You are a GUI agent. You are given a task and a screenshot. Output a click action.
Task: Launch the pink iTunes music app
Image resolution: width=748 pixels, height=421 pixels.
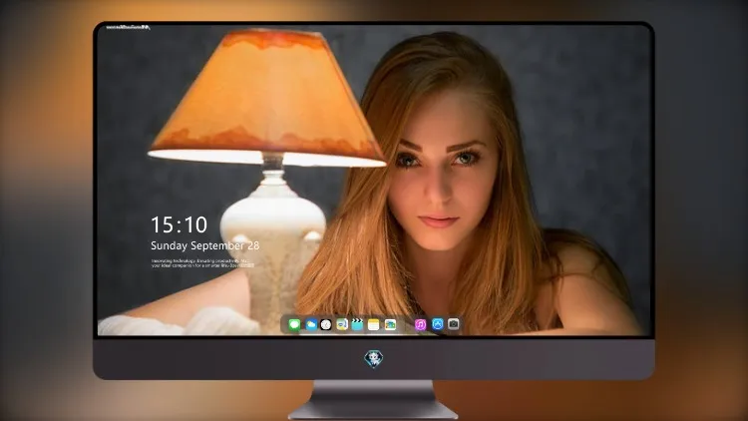[x=420, y=325]
